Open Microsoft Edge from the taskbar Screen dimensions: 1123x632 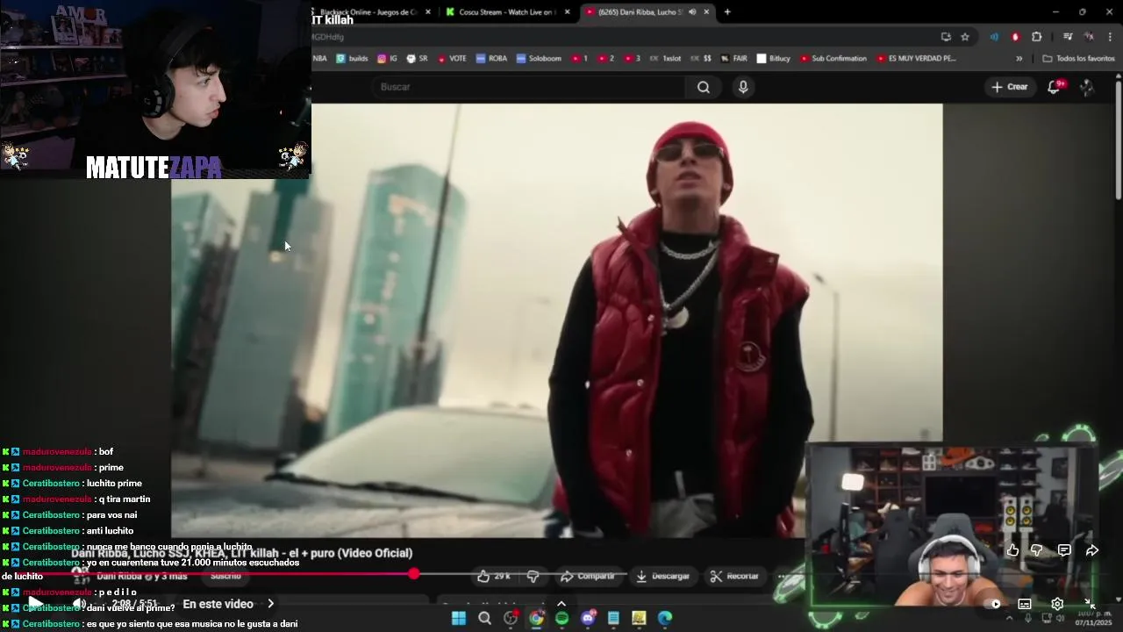665,618
